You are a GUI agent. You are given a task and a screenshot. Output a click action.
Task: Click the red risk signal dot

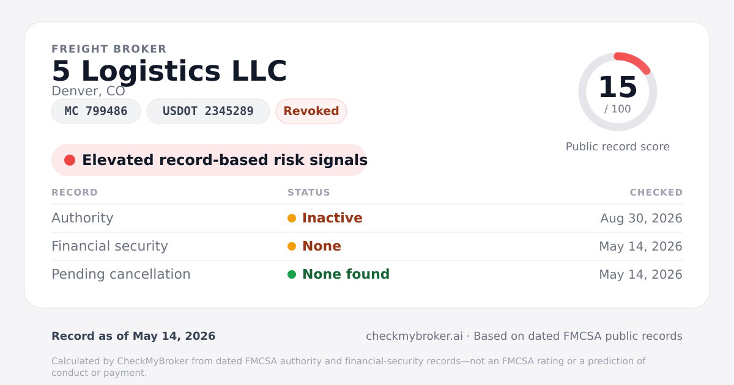(x=70, y=160)
